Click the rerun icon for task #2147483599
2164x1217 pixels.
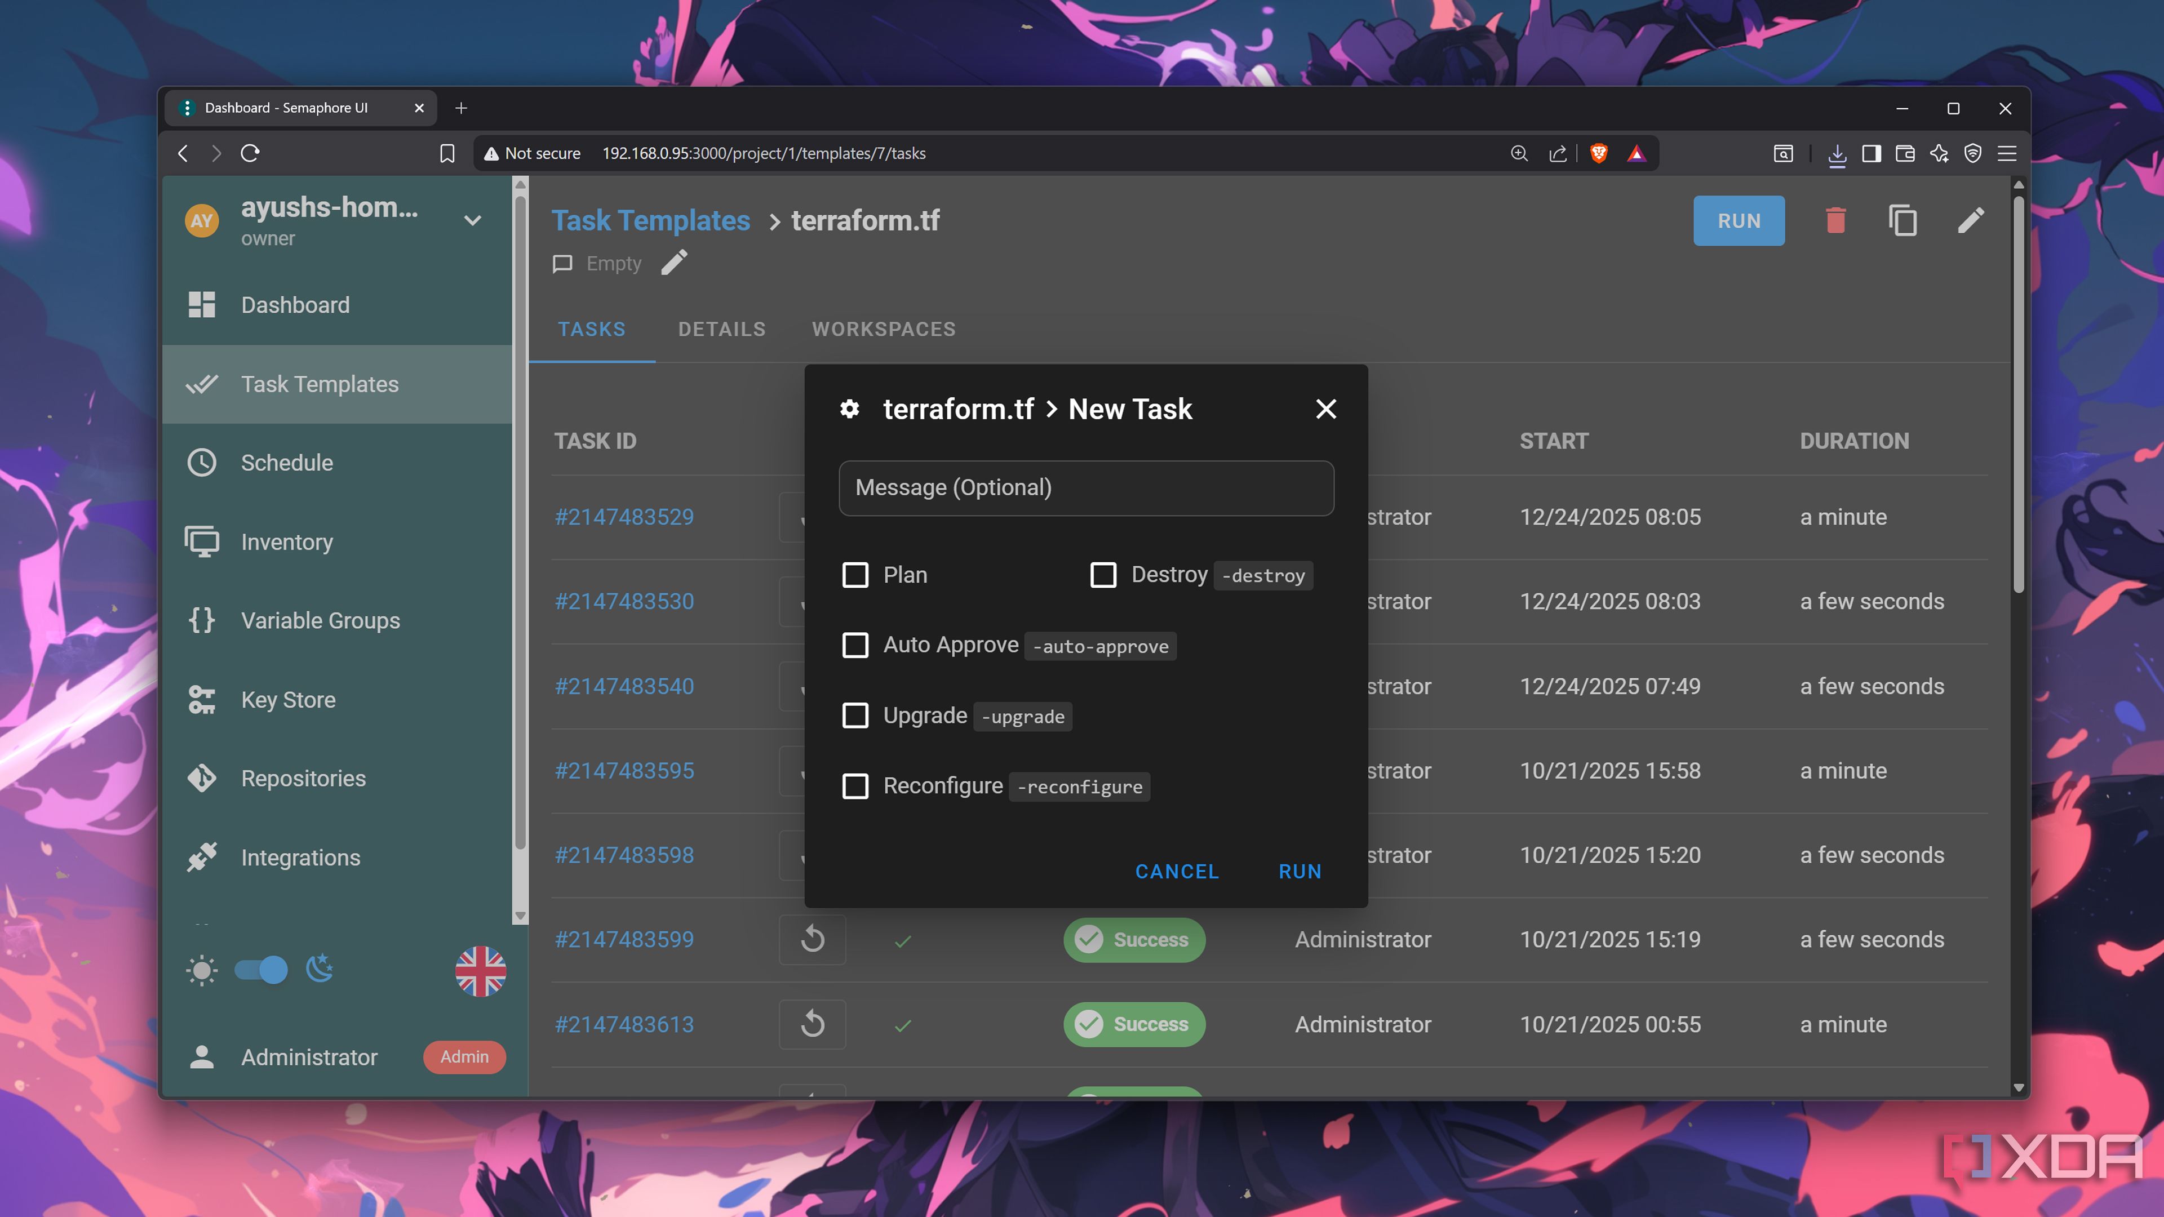pyautogui.click(x=812, y=939)
